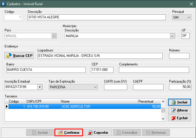Click the Buscar CEP search button
Viewport: 196px width, 138px height.
coord(19,55)
